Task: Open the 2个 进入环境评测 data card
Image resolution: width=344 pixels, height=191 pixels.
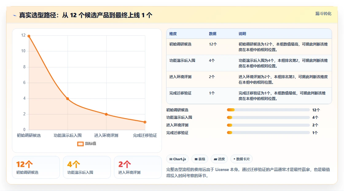Action: point(138,167)
